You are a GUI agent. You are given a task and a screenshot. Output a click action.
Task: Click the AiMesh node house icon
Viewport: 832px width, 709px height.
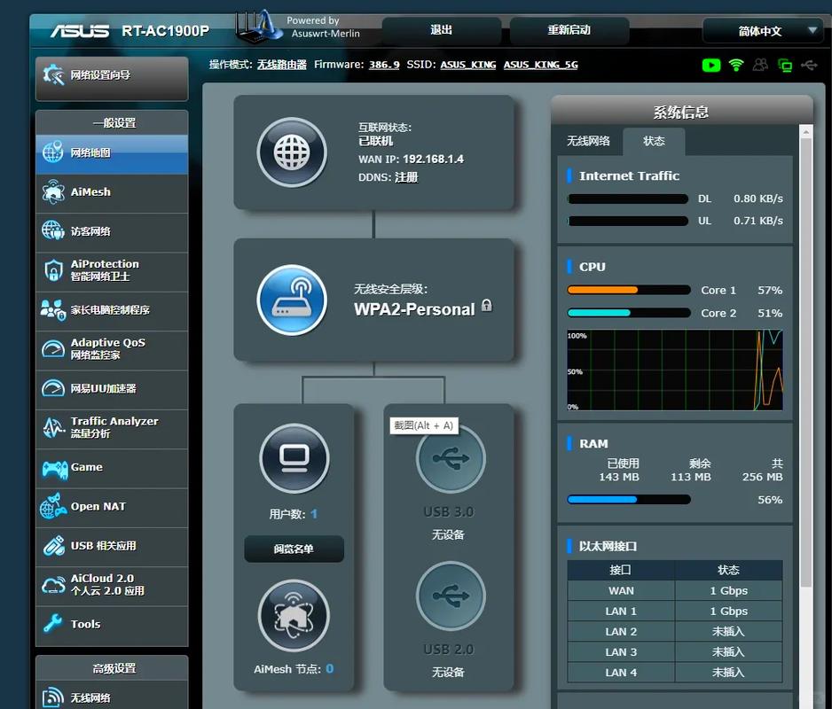pyautogui.click(x=294, y=616)
